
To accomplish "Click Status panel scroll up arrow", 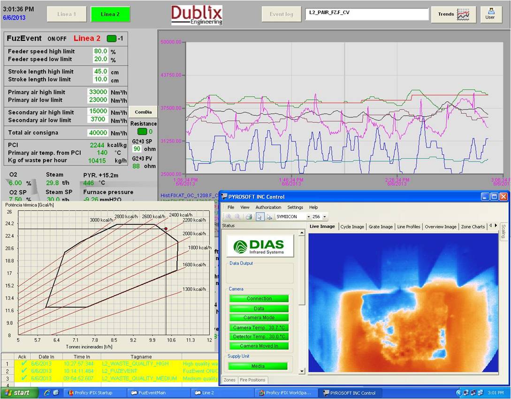I will tap(301, 233).
